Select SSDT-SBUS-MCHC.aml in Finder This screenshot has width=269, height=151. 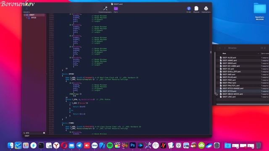pyautogui.click(x=232, y=94)
